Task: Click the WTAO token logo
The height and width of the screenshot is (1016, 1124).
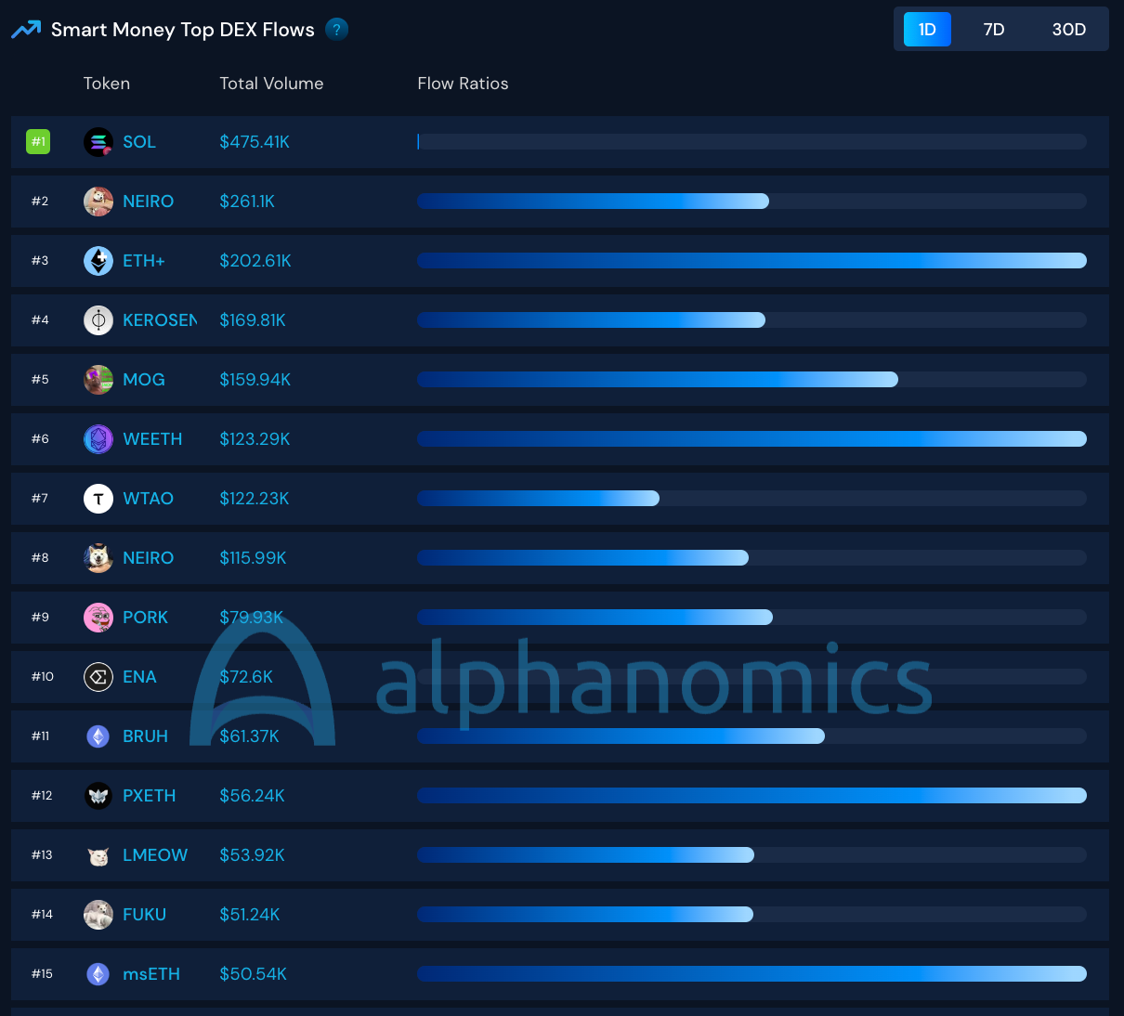Action: click(98, 499)
